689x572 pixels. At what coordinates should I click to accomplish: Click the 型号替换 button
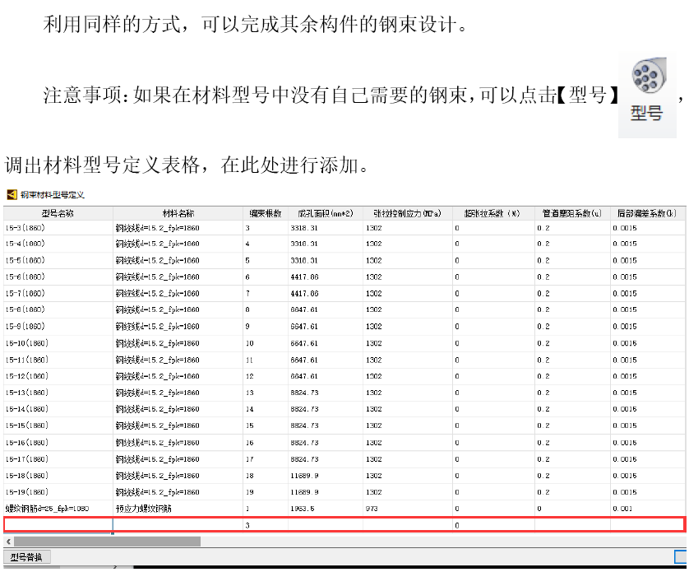tap(26, 557)
